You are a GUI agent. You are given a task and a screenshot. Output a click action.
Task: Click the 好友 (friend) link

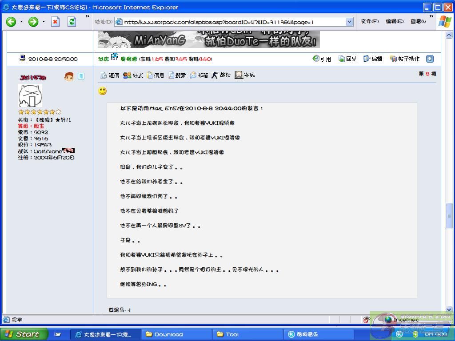point(133,75)
